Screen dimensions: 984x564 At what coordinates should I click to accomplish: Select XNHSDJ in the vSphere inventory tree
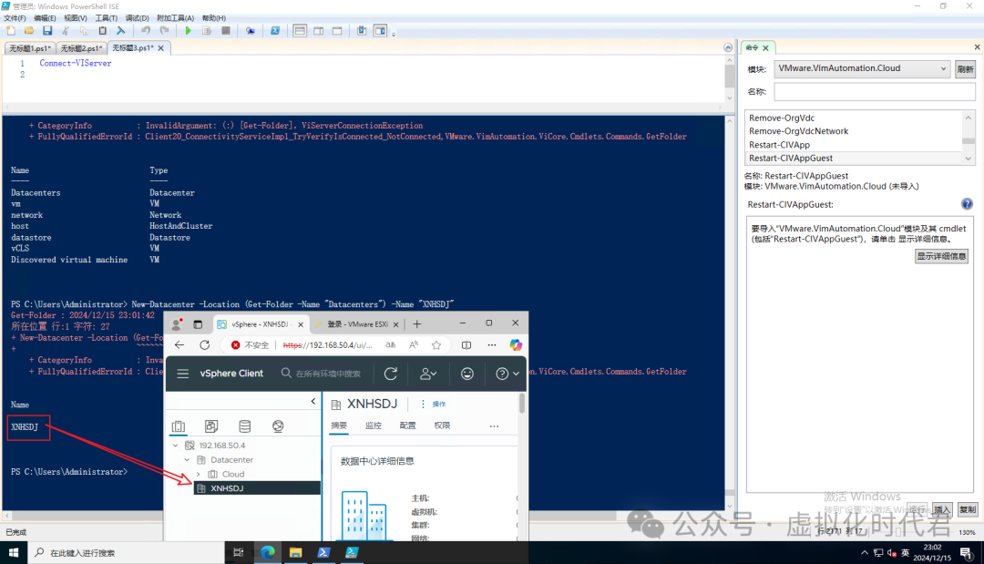tap(257, 488)
